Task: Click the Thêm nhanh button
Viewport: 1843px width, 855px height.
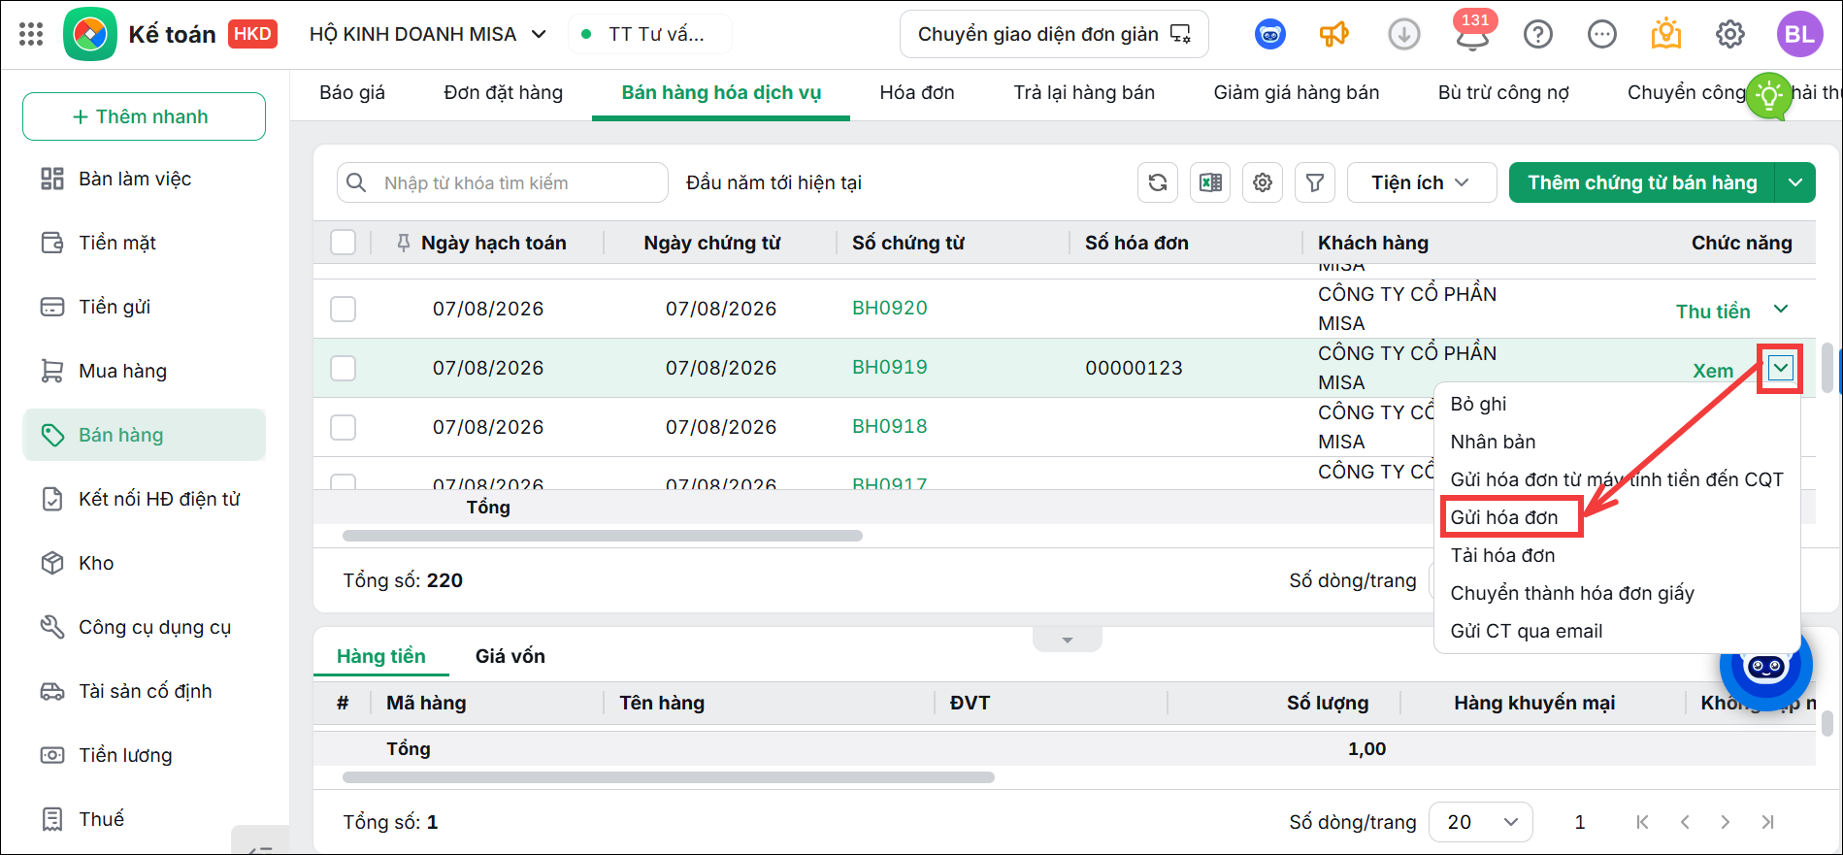Action: (144, 116)
